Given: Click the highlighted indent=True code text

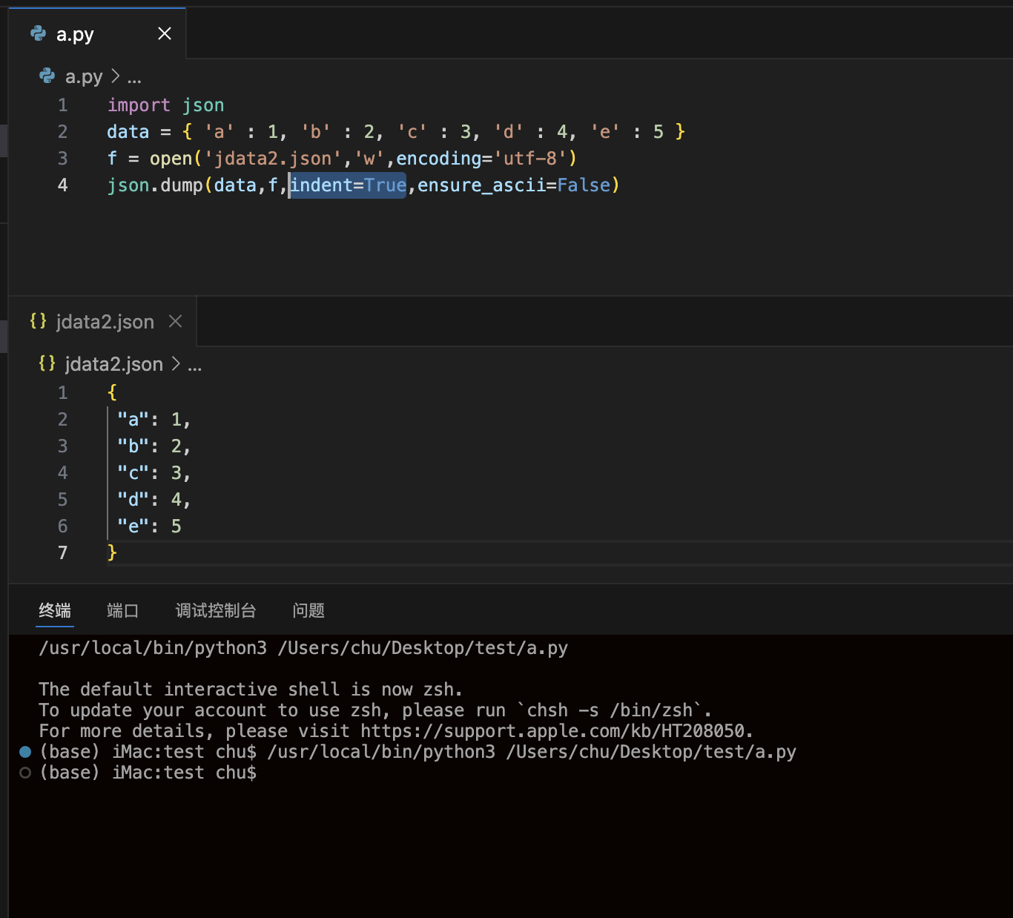Looking at the screenshot, I should tap(348, 185).
